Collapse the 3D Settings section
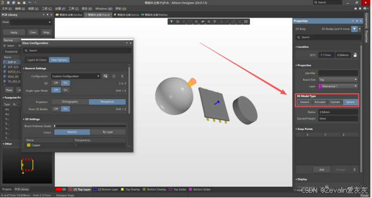 pos(24,119)
